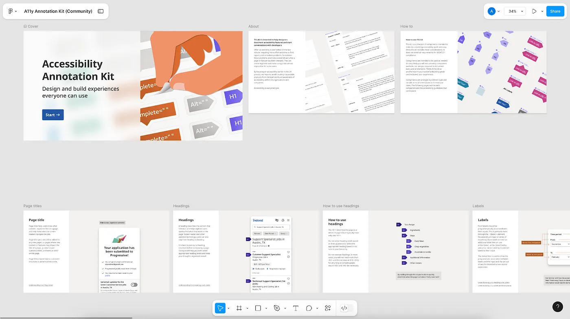Click the blue Share button
Screen dimensions: 570x319
tap(555, 11)
